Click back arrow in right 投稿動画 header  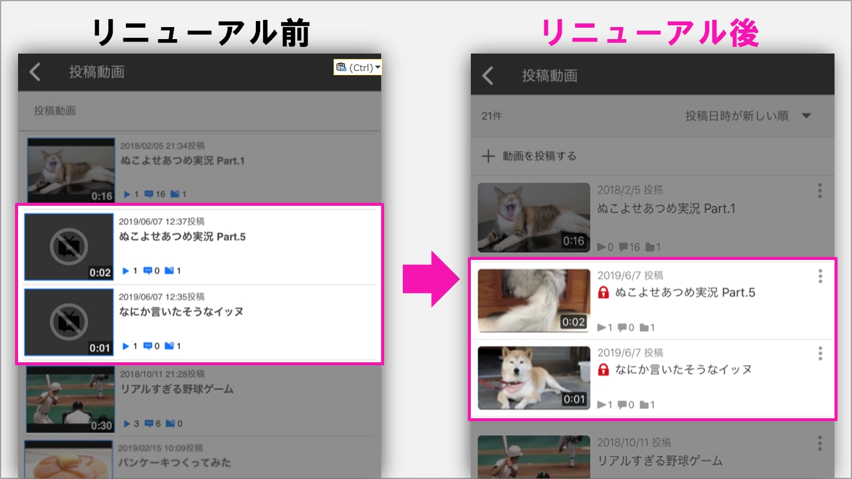coord(488,76)
